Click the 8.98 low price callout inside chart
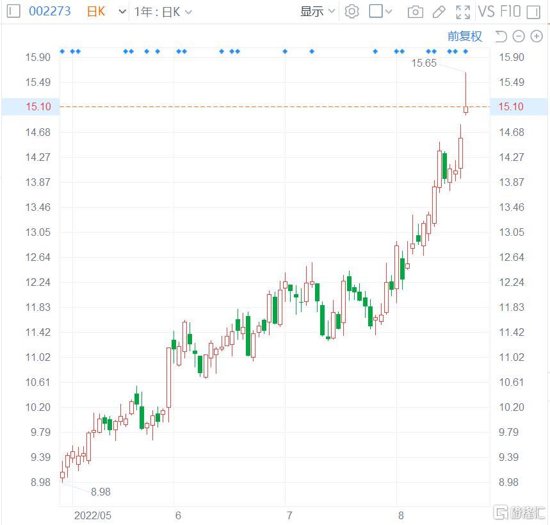This screenshot has height=525, width=550. coord(101,492)
